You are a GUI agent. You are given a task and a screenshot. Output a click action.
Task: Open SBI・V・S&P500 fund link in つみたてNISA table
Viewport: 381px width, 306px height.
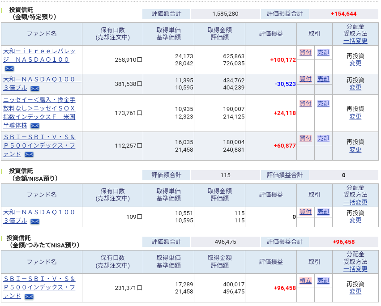(39, 287)
